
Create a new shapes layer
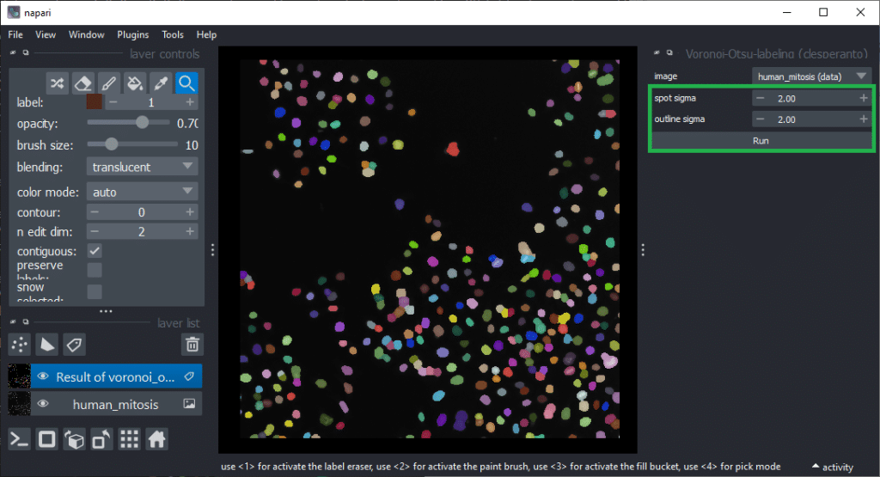point(47,345)
